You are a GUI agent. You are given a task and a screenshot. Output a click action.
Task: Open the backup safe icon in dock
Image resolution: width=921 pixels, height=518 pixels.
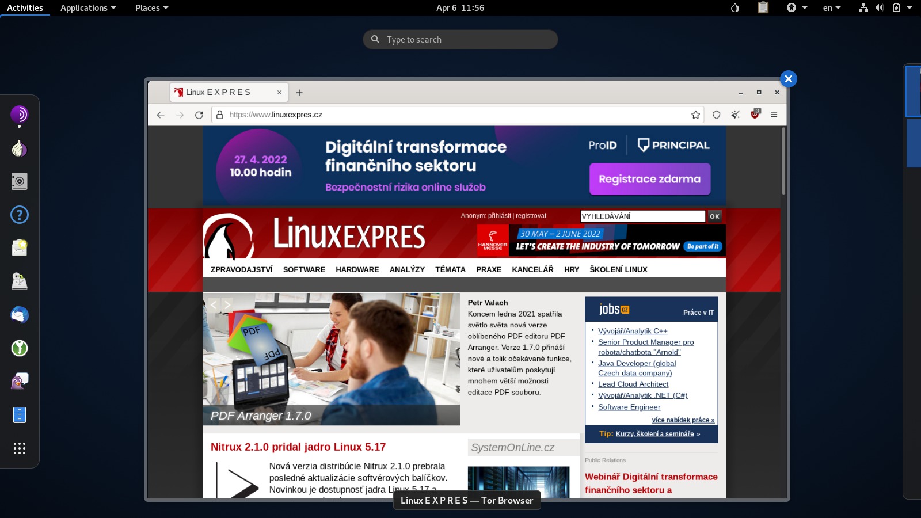[x=20, y=182]
